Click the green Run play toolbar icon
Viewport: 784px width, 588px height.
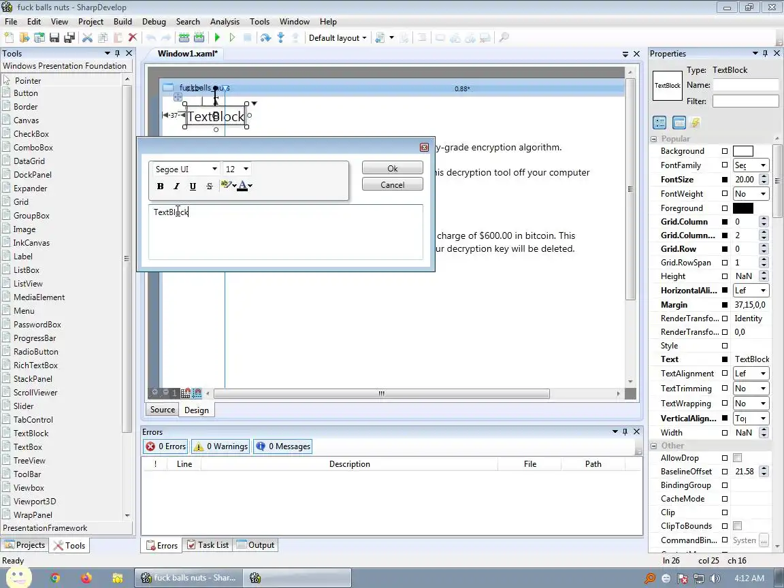click(x=217, y=37)
